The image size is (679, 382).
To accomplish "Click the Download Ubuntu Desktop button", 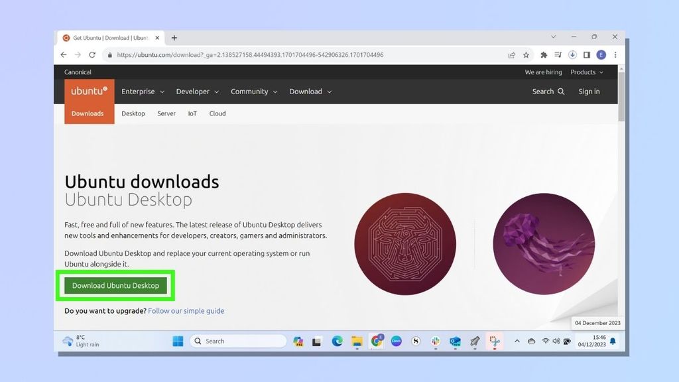I will [115, 285].
